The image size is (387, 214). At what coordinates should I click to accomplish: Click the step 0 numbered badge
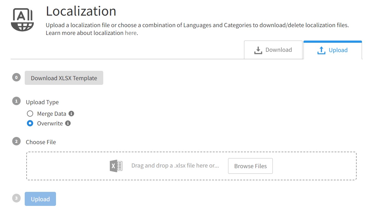(16, 77)
